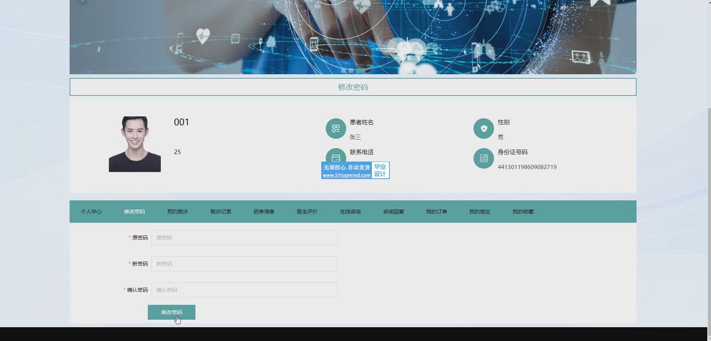The width and height of the screenshot is (711, 341).
Task: Click the www.51topmind.com watermark link
Action: point(347,175)
